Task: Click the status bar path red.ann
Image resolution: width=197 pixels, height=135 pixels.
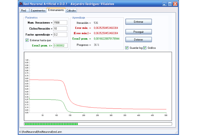Action: coord(41,132)
